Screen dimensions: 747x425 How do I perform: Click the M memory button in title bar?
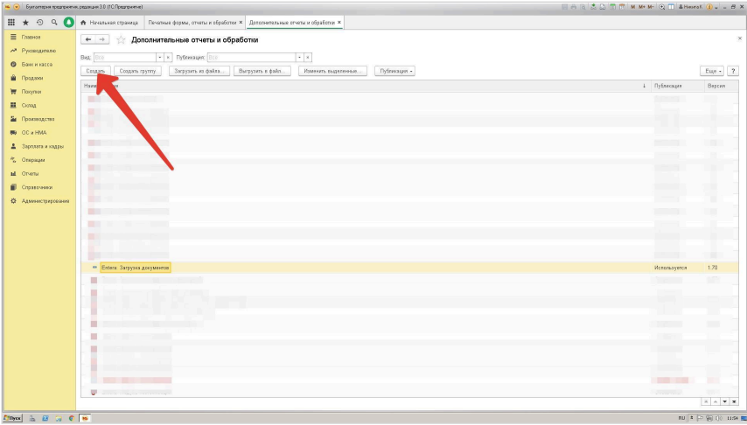point(633,7)
